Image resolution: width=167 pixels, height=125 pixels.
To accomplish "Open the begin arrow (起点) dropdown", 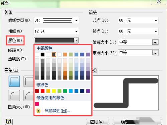I will tap(138, 20).
